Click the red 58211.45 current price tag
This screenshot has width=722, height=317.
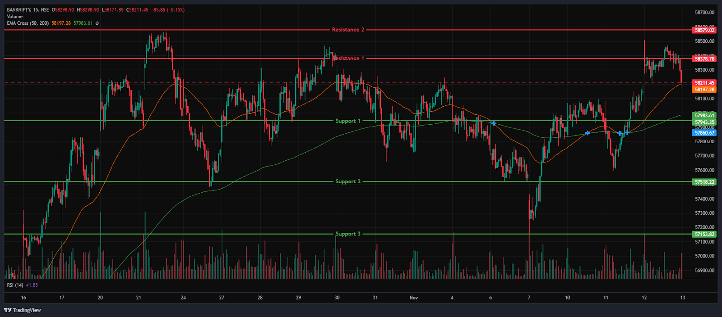704,83
